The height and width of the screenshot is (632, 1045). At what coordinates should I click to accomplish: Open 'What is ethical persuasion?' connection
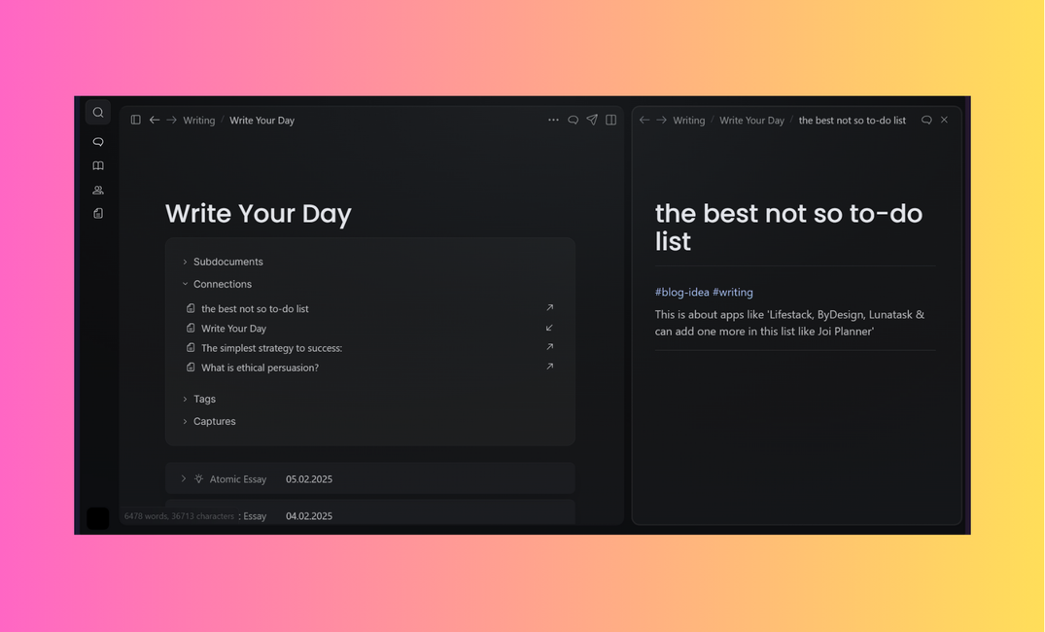pos(260,368)
